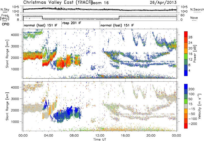Click the '12' value on Power colorbar

tap(190, 60)
